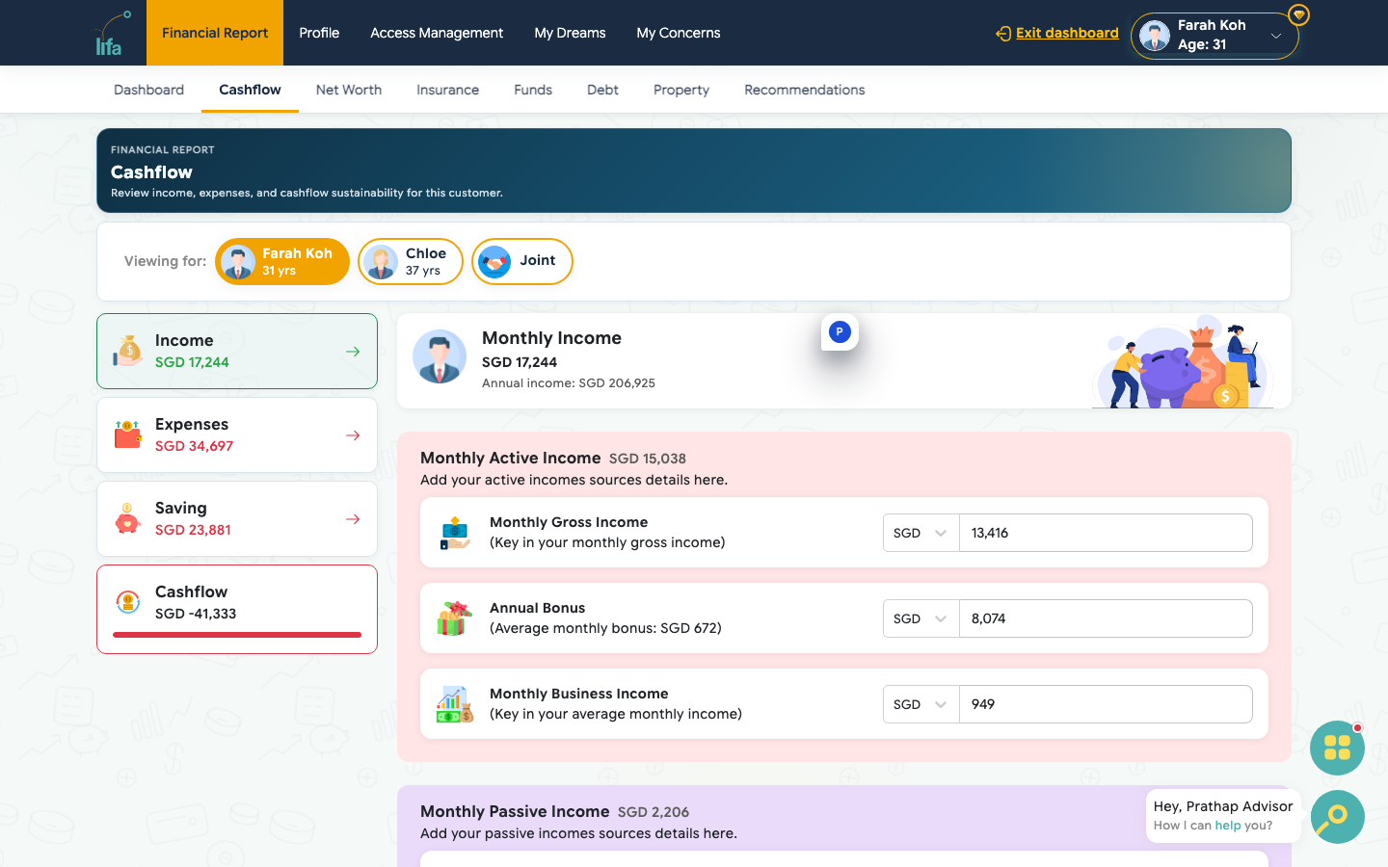
Task: Click 'Annual income: SGD 206,925' text
Action: point(569,382)
